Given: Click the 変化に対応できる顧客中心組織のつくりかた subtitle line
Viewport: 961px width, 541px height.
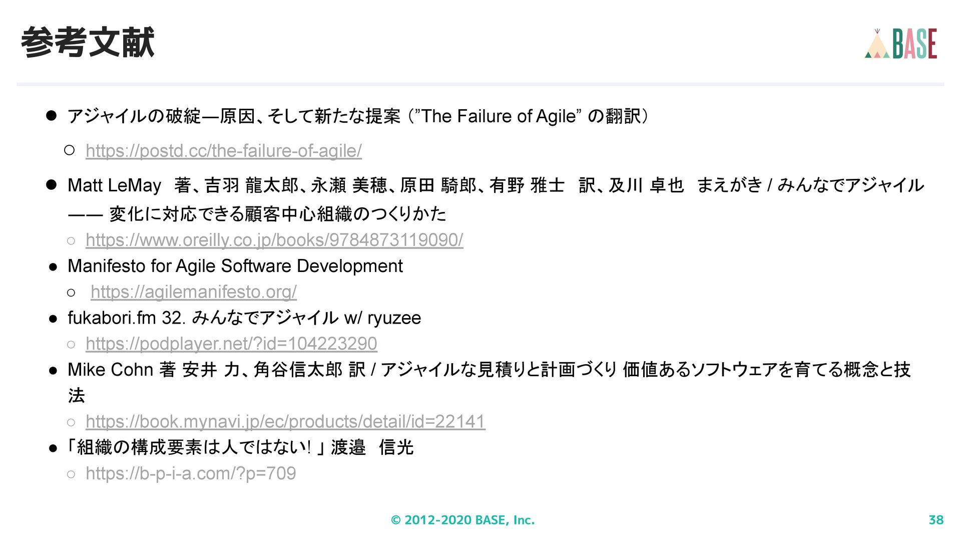Looking at the screenshot, I should [x=277, y=214].
